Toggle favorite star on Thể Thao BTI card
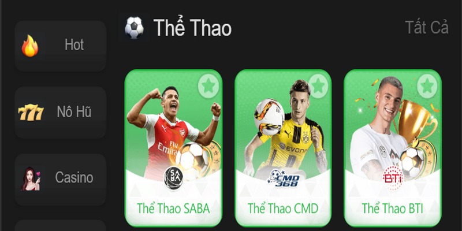 tap(427, 85)
